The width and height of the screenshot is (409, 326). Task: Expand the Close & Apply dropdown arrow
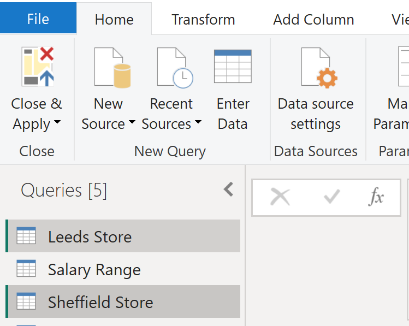pyautogui.click(x=57, y=123)
